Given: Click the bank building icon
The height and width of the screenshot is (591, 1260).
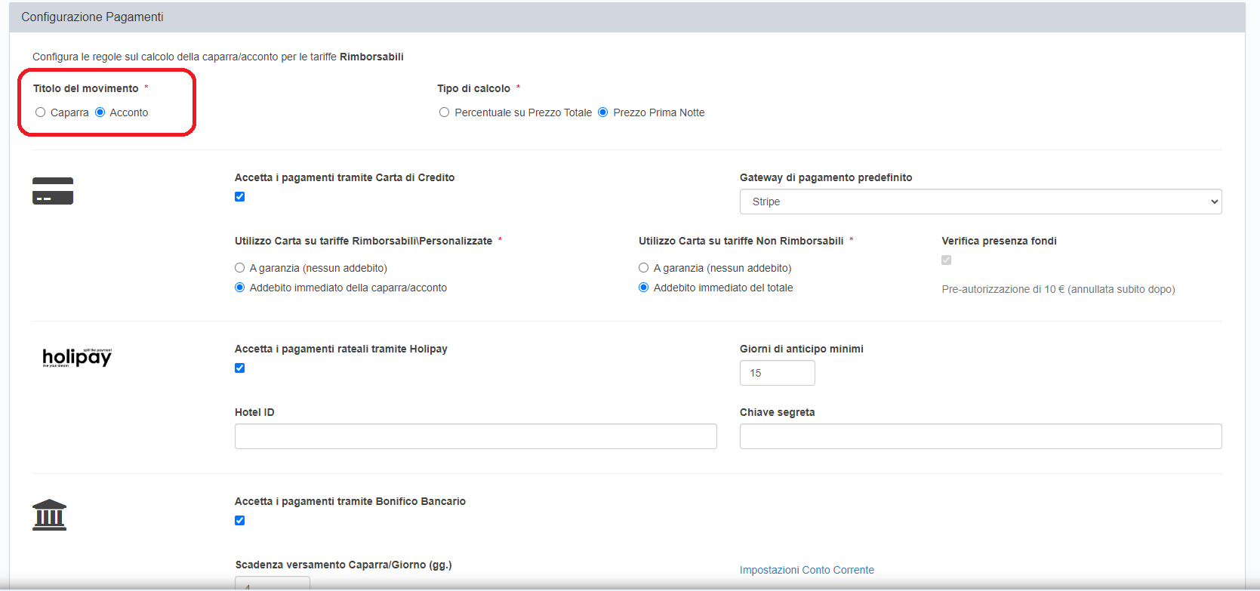Looking at the screenshot, I should [50, 515].
